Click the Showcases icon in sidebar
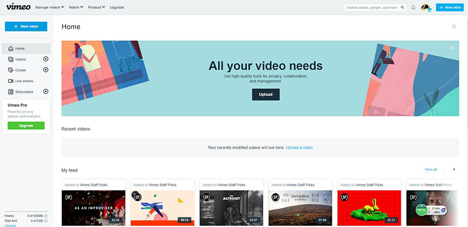The height and width of the screenshot is (227, 468). (11, 92)
